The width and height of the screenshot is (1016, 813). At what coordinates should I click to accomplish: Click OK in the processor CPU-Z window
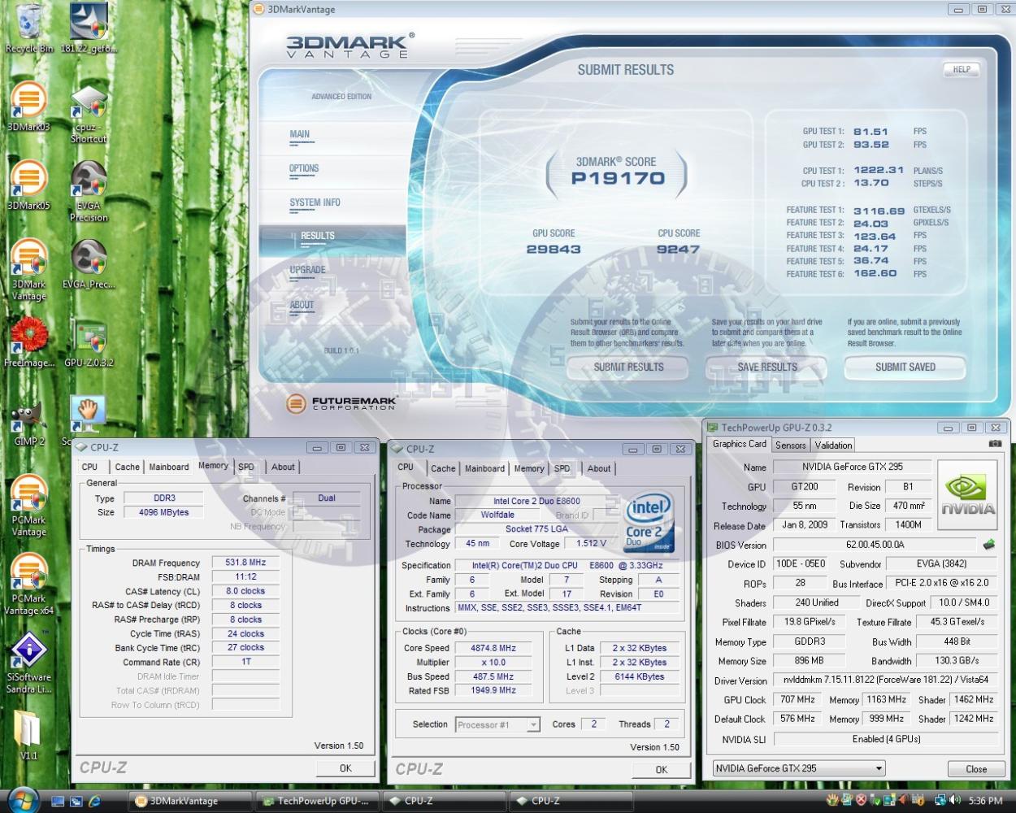(662, 770)
